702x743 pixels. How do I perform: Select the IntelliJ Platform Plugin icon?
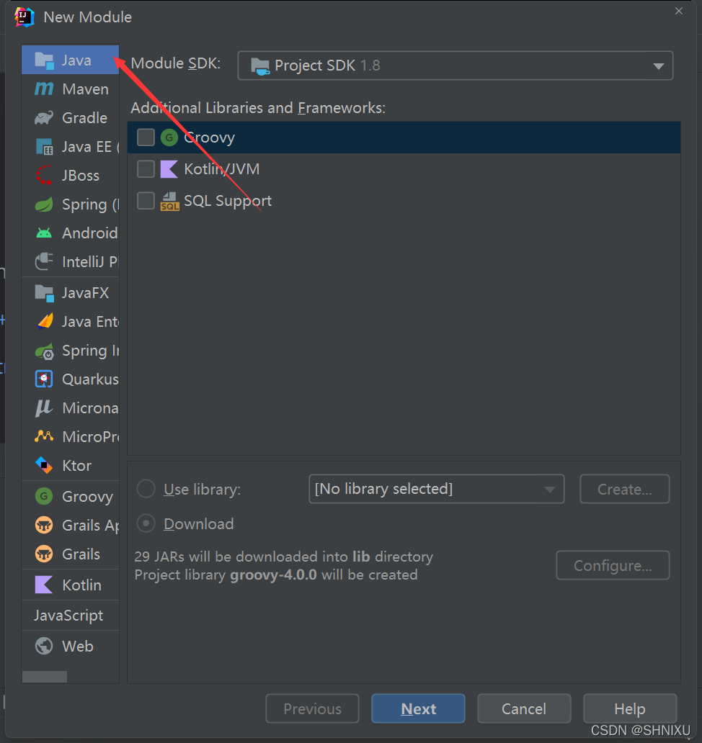coord(44,261)
